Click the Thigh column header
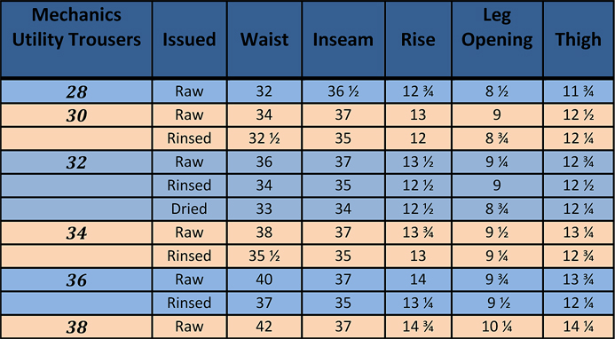The image size is (615, 339). coord(579,39)
